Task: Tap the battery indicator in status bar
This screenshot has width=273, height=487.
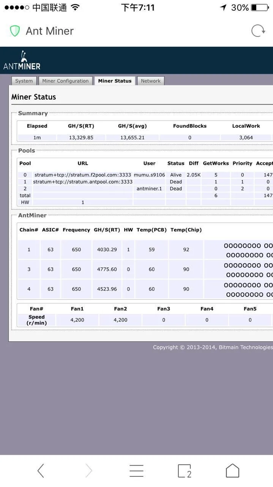Action: (259, 8)
